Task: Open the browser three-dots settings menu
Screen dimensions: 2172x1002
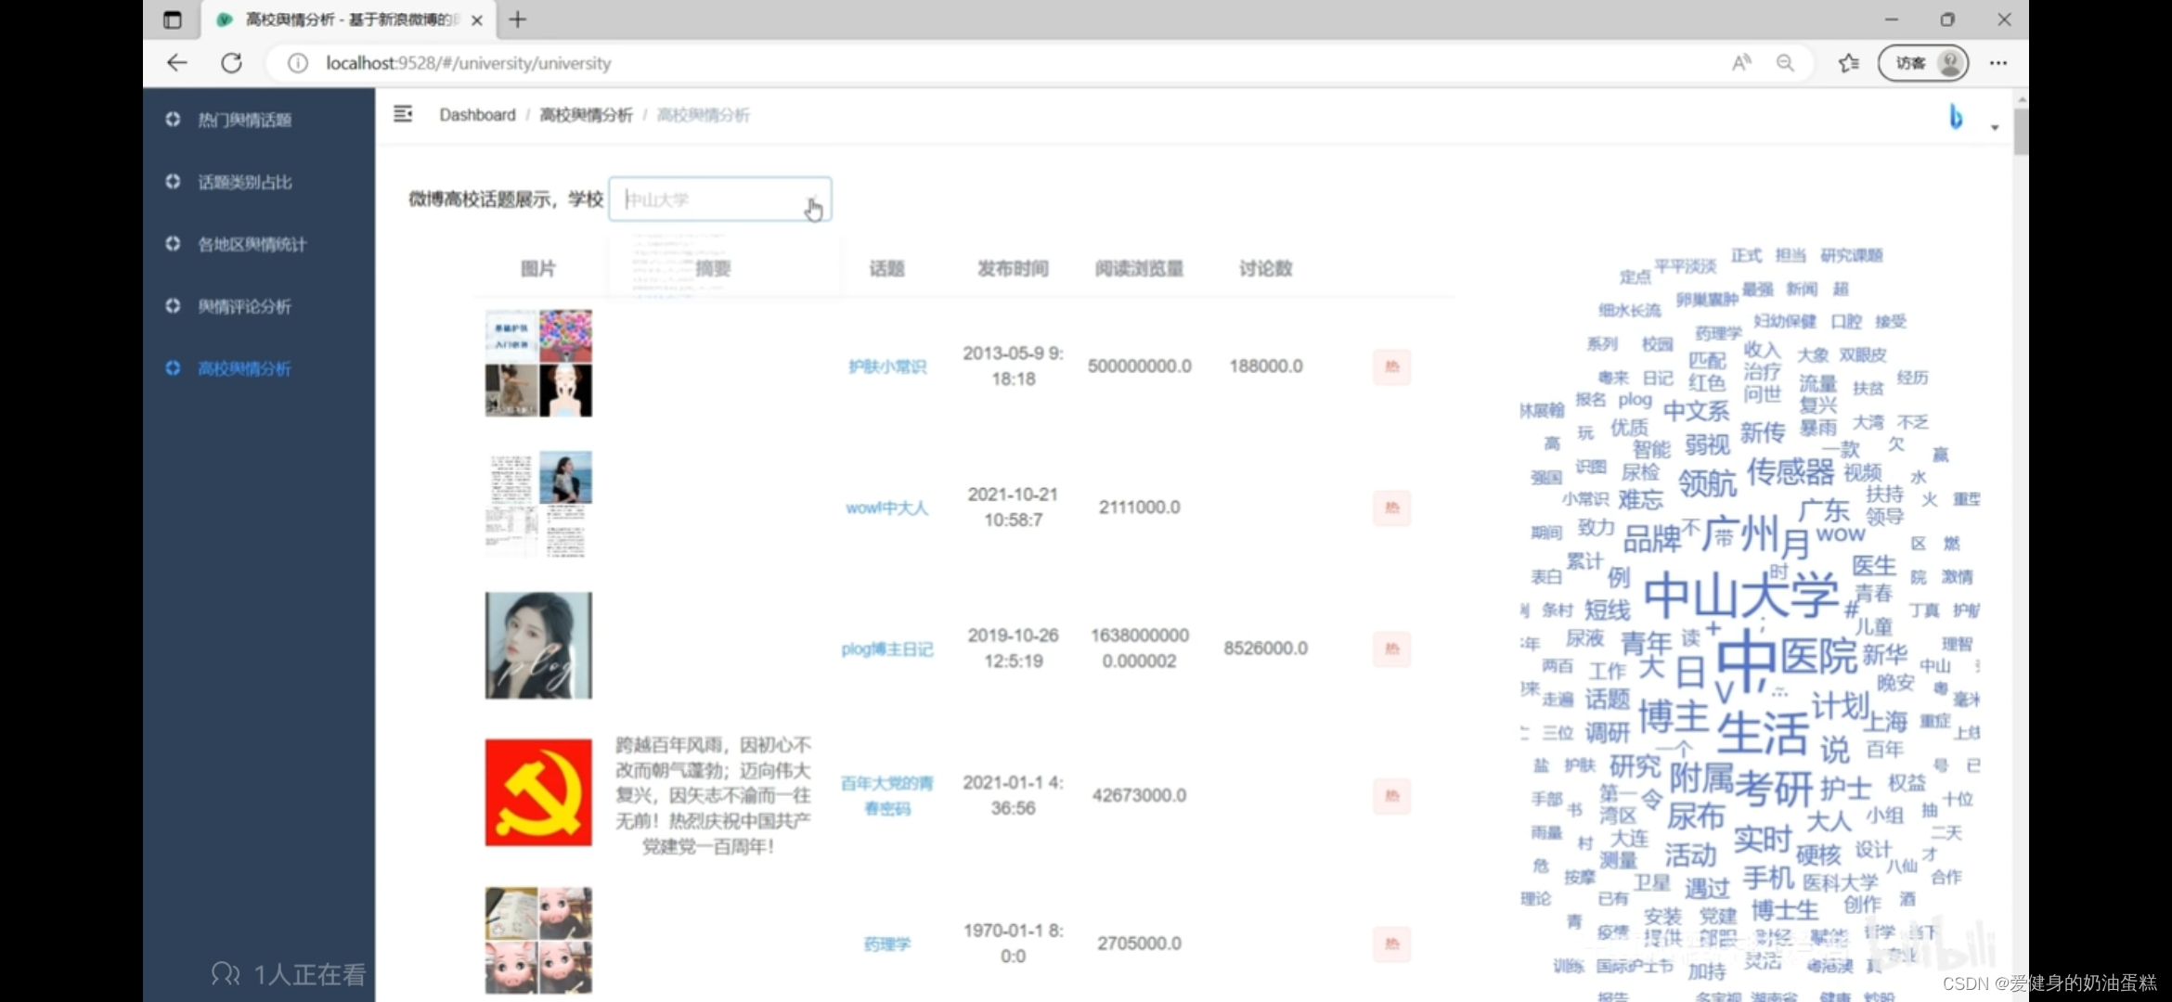Action: (x=1998, y=63)
